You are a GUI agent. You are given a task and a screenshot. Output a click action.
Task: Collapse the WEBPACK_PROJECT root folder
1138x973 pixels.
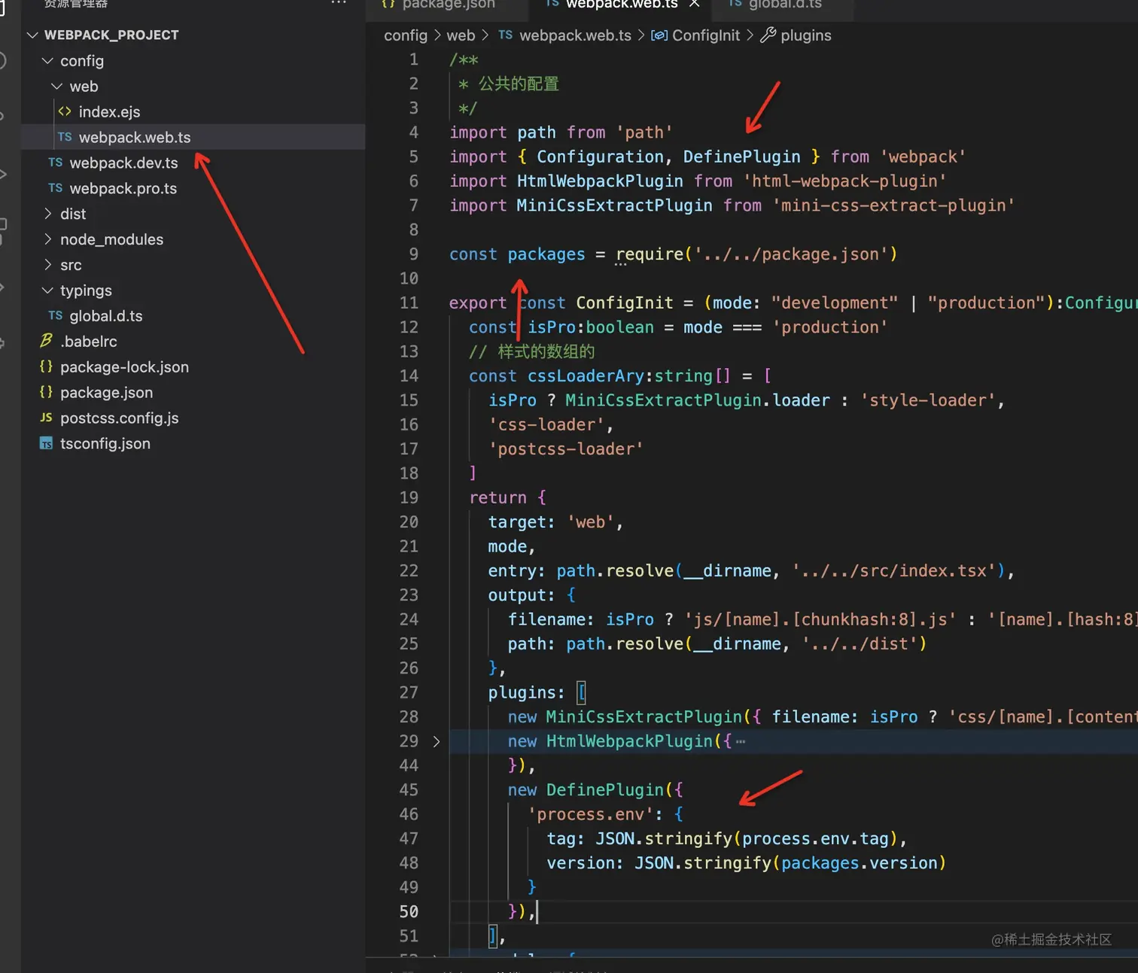coord(32,35)
